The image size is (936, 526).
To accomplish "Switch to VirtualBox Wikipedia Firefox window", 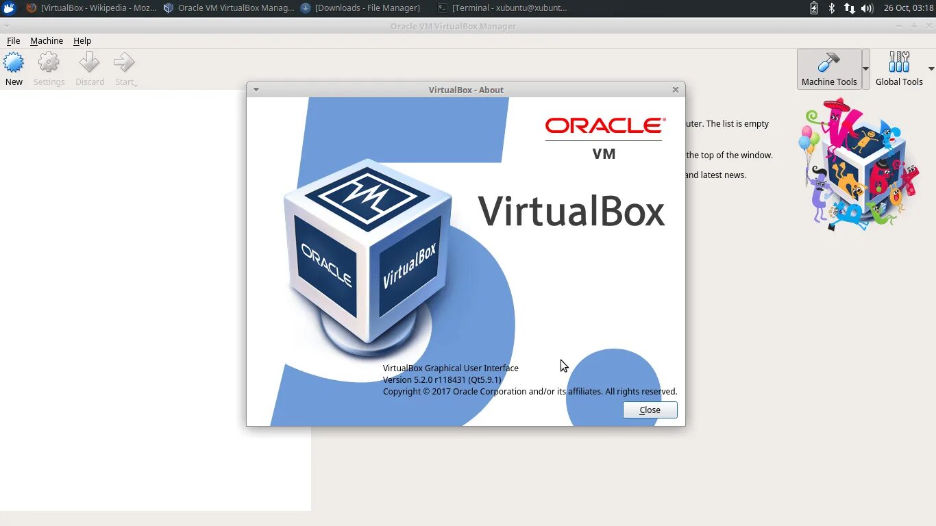I will pos(90,8).
